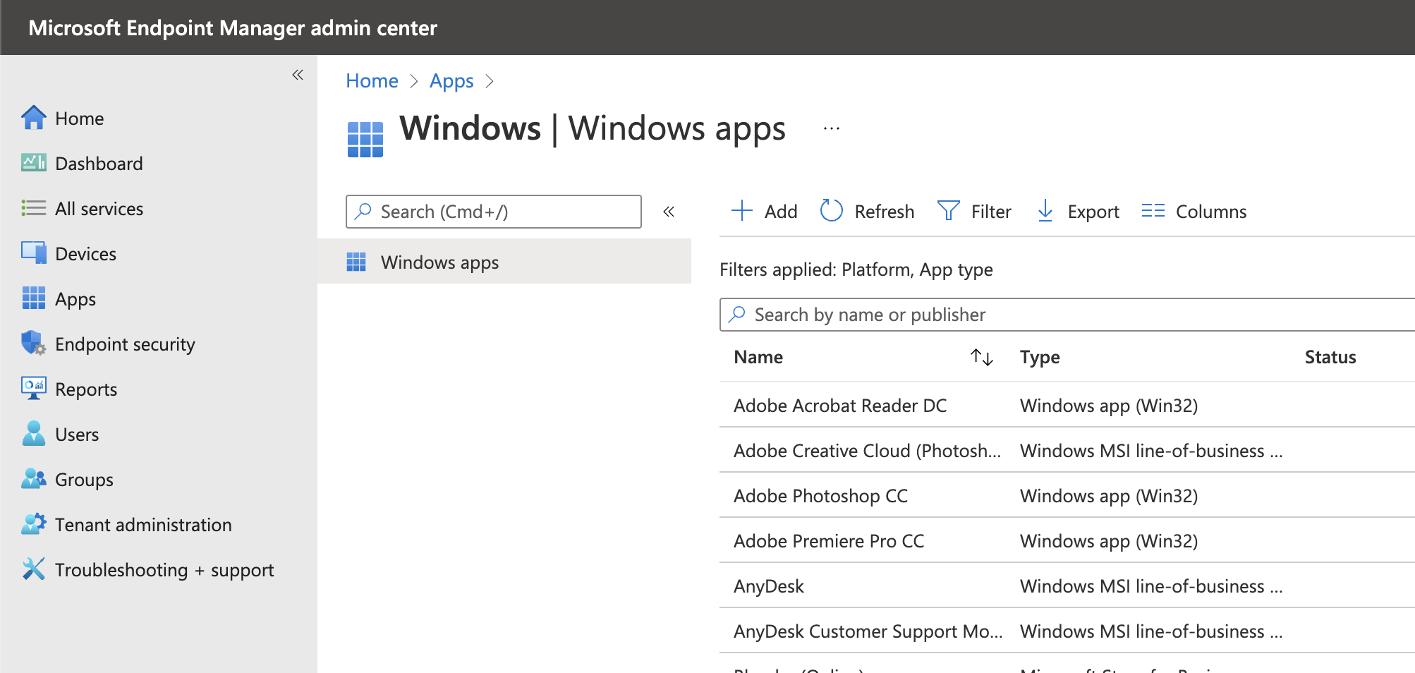1415x673 pixels.
Task: Click the Troubleshooting wrench icon
Action: [33, 569]
